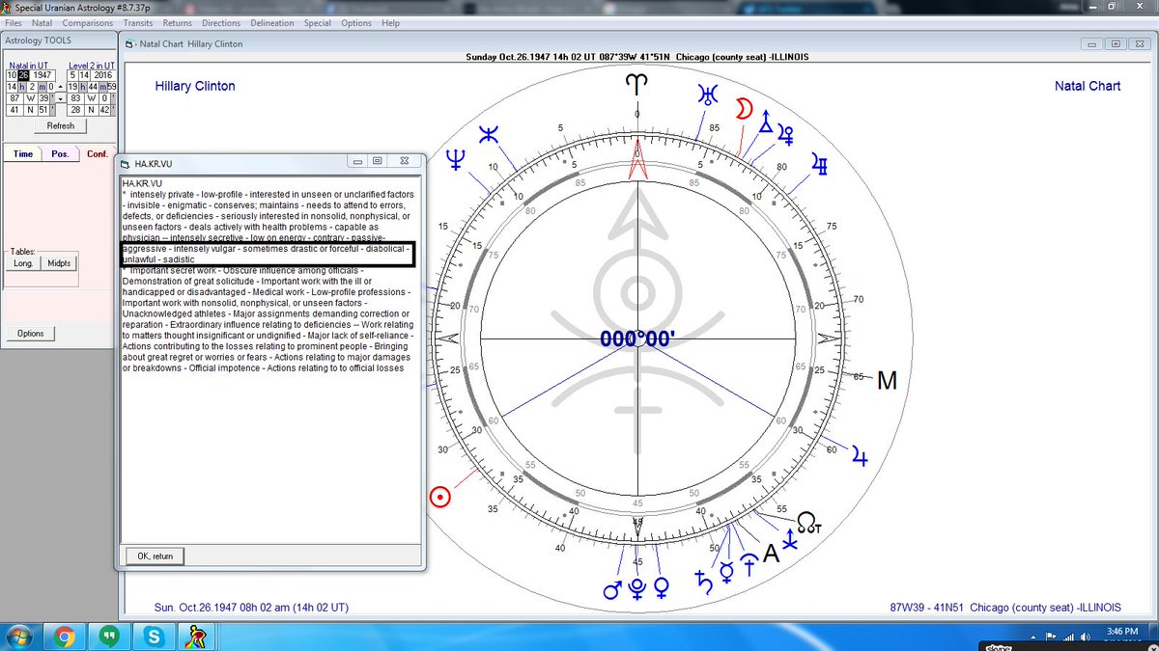Image resolution: width=1159 pixels, height=651 pixels.
Task: Click the red pointer arrow atop the dial
Action: click(636, 159)
